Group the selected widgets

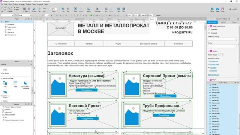[x=75, y=9]
